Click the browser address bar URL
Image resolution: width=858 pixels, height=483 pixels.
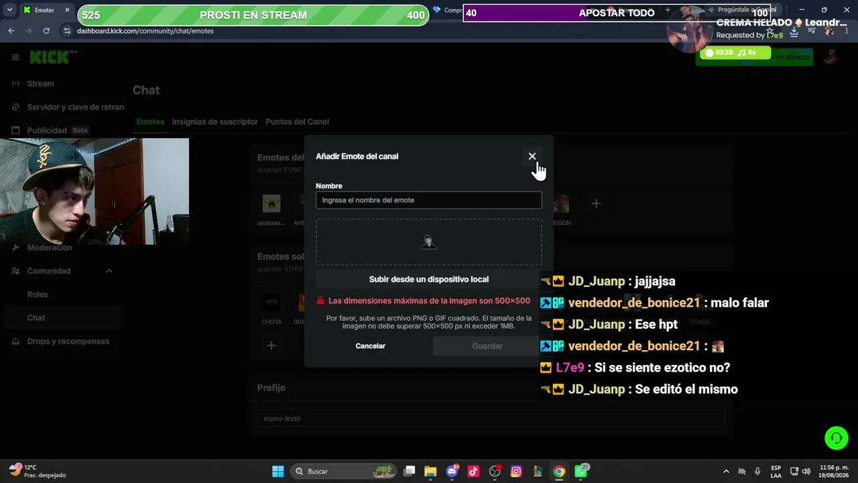pos(145,31)
